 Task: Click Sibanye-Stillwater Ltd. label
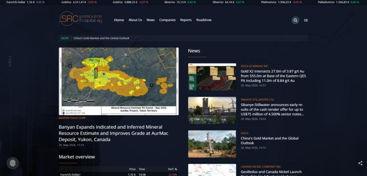coord(258,100)
